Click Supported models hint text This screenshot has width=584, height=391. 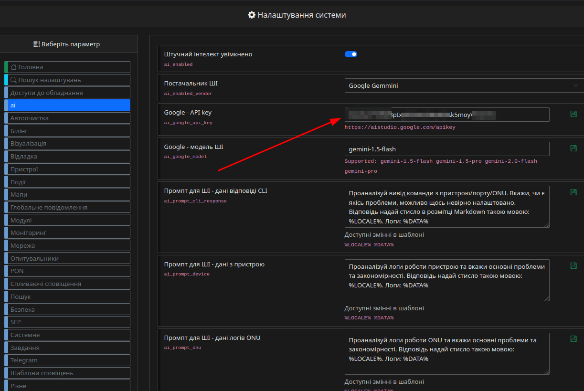441,166
